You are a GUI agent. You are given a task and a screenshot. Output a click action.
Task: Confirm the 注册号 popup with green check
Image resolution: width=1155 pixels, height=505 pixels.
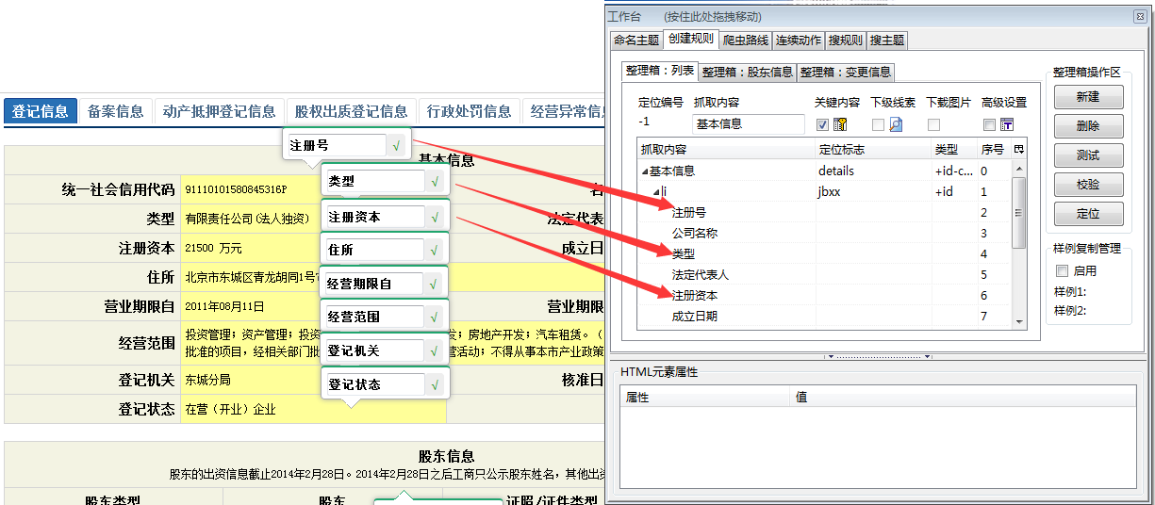coord(397,146)
